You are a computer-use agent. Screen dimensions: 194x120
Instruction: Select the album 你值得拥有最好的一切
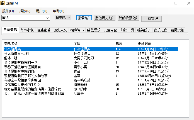(21, 62)
